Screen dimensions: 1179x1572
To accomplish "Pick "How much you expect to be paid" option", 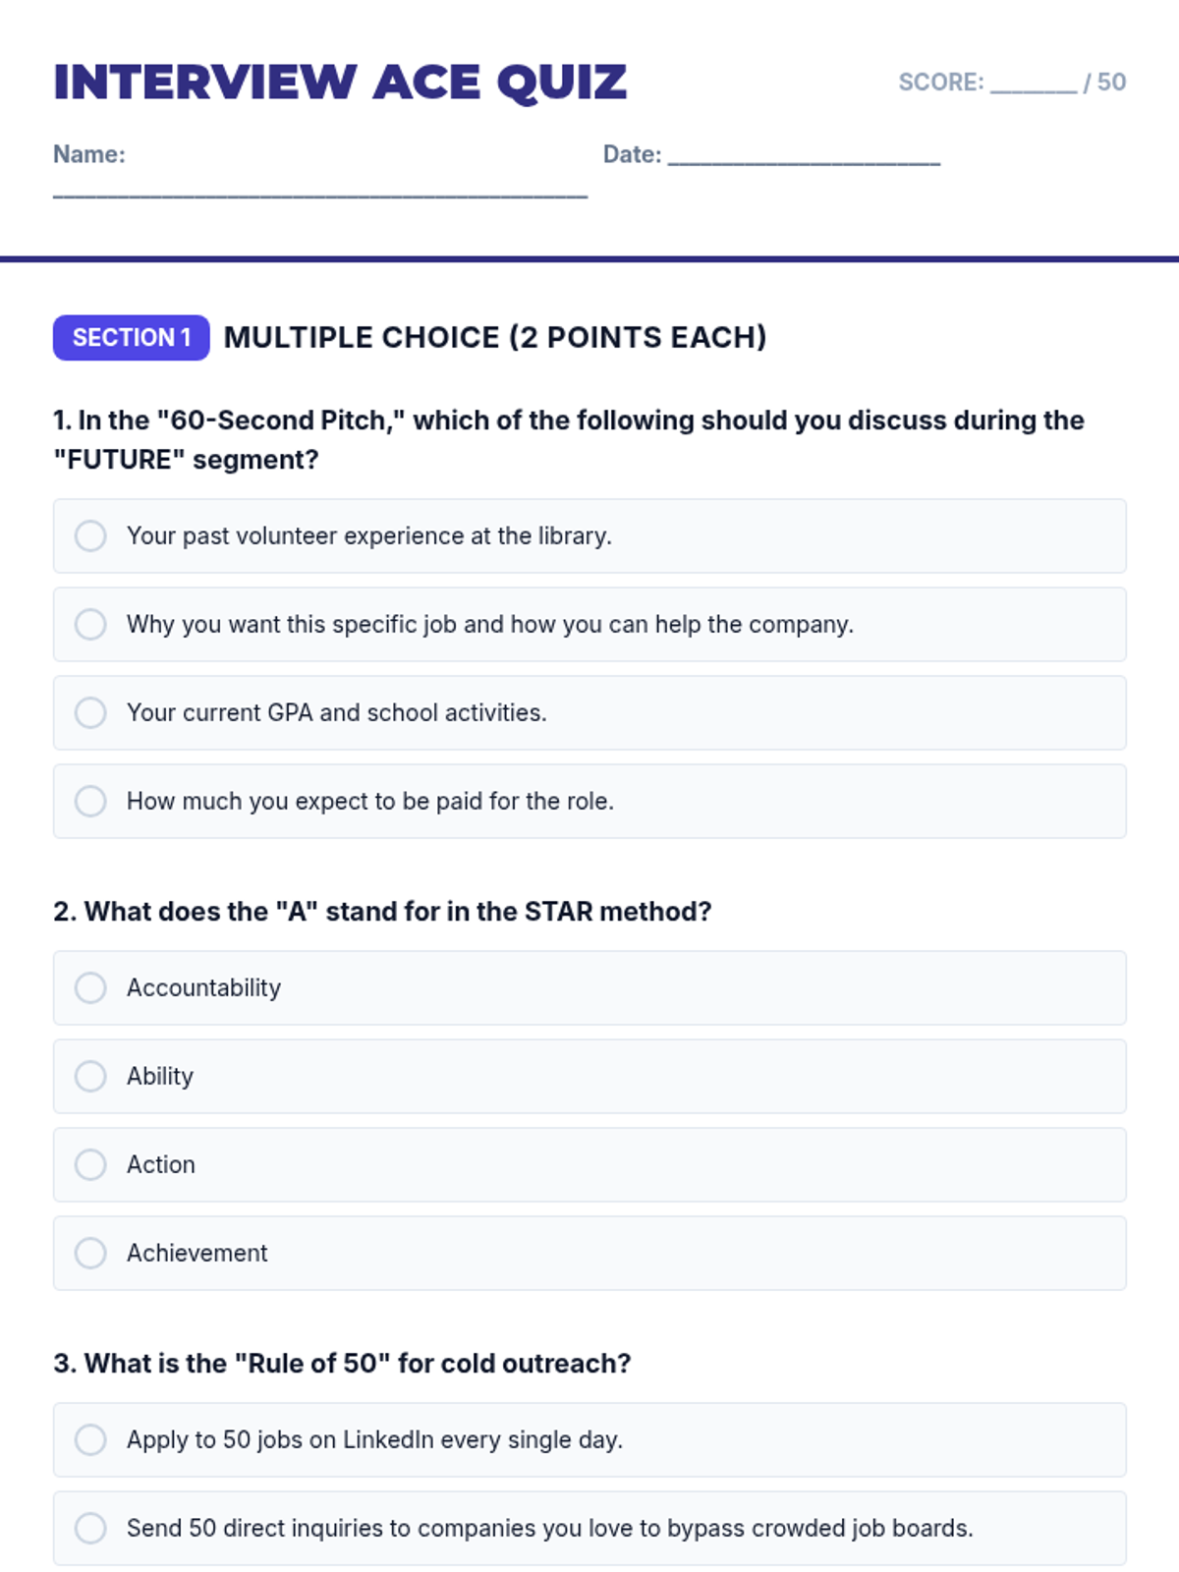I will point(90,802).
